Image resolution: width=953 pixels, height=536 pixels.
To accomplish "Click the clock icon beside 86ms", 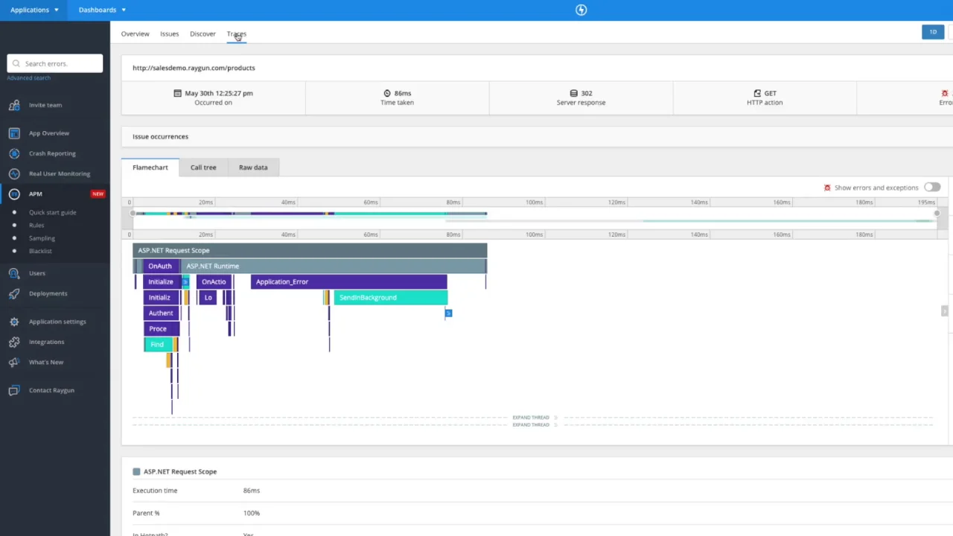I will pyautogui.click(x=387, y=93).
